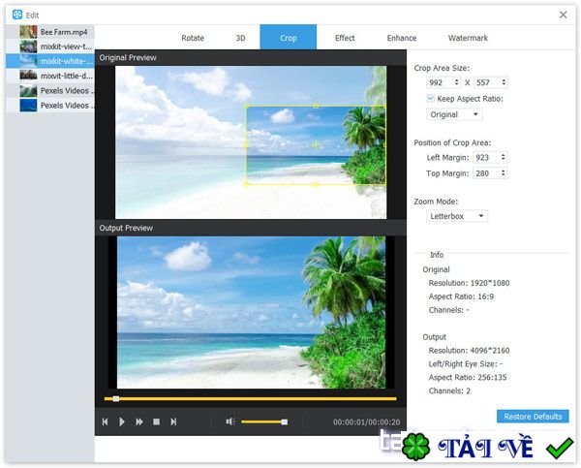Switch to the Rotate tab
The image size is (581, 468).
coord(193,38)
